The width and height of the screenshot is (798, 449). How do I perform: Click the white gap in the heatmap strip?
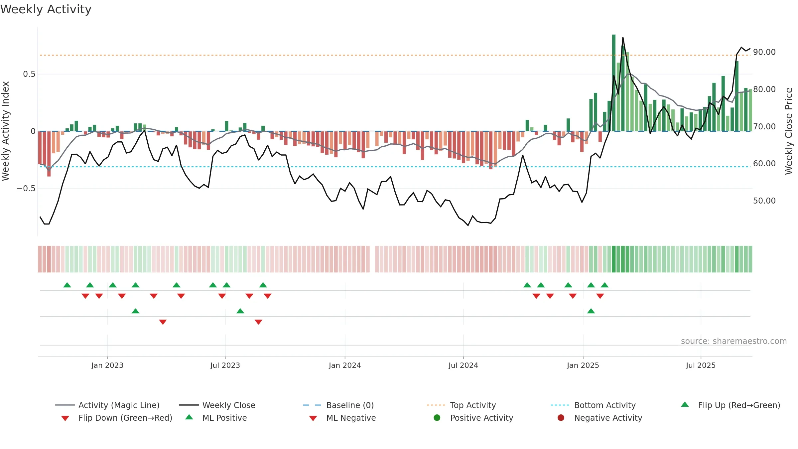(x=372, y=259)
